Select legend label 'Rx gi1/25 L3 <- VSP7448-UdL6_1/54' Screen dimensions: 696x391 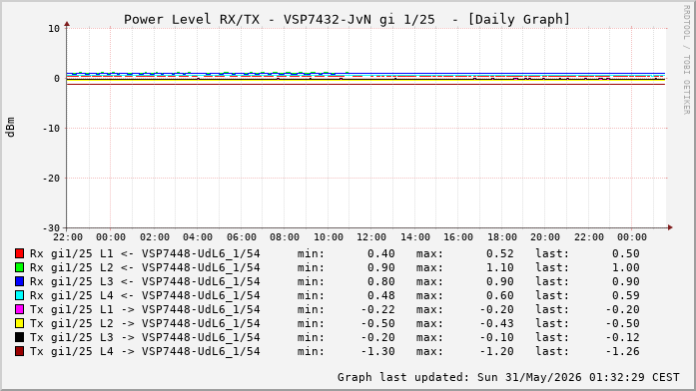click(145, 282)
